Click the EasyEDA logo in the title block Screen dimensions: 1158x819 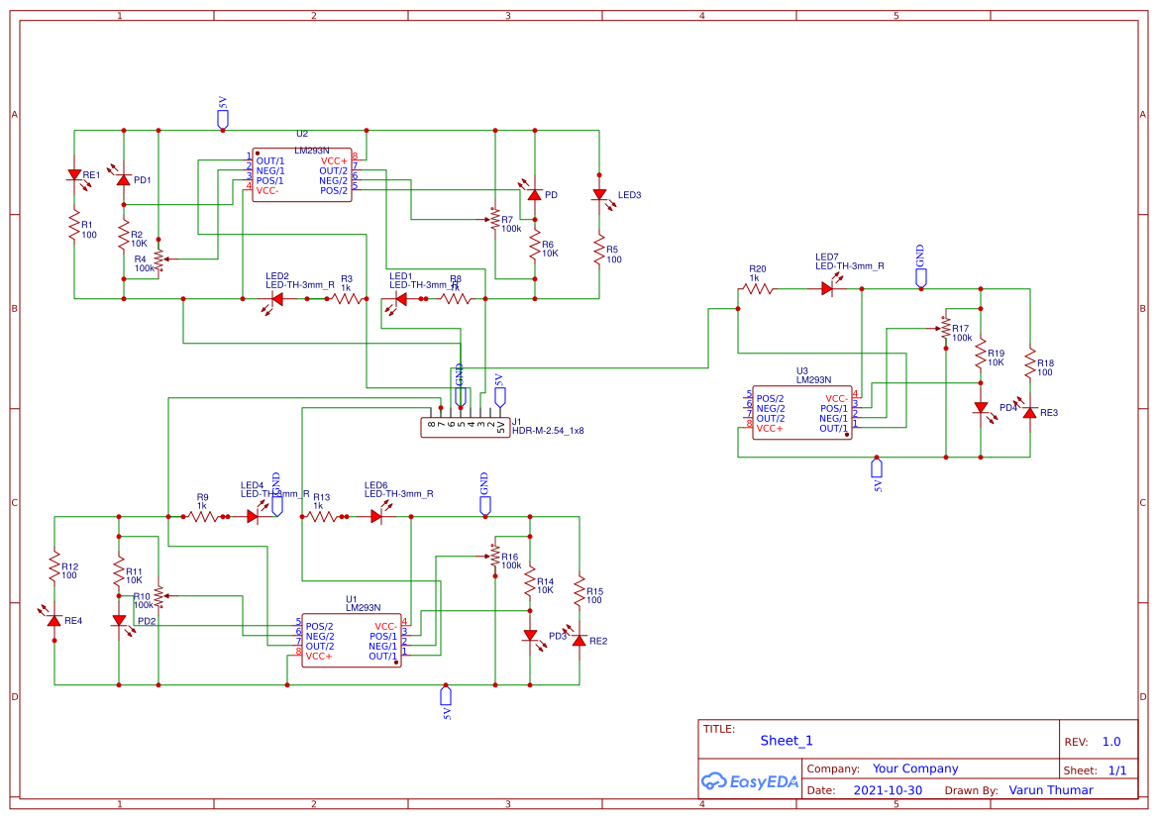[750, 781]
